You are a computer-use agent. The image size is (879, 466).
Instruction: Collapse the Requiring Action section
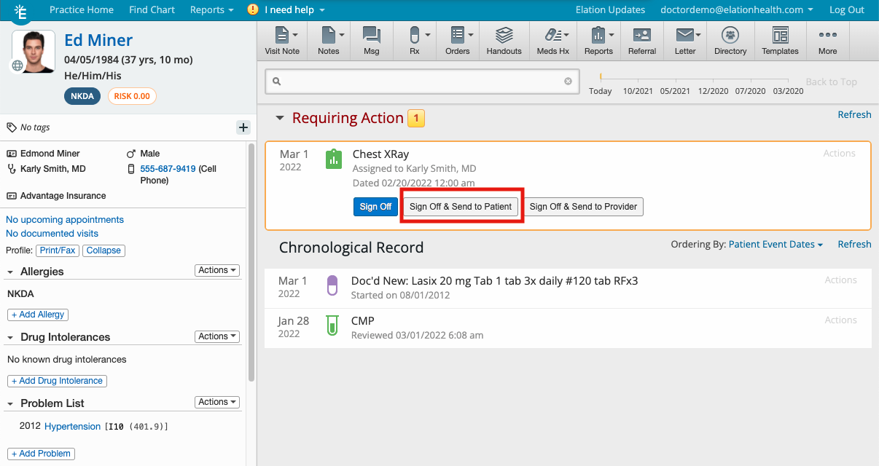(280, 118)
